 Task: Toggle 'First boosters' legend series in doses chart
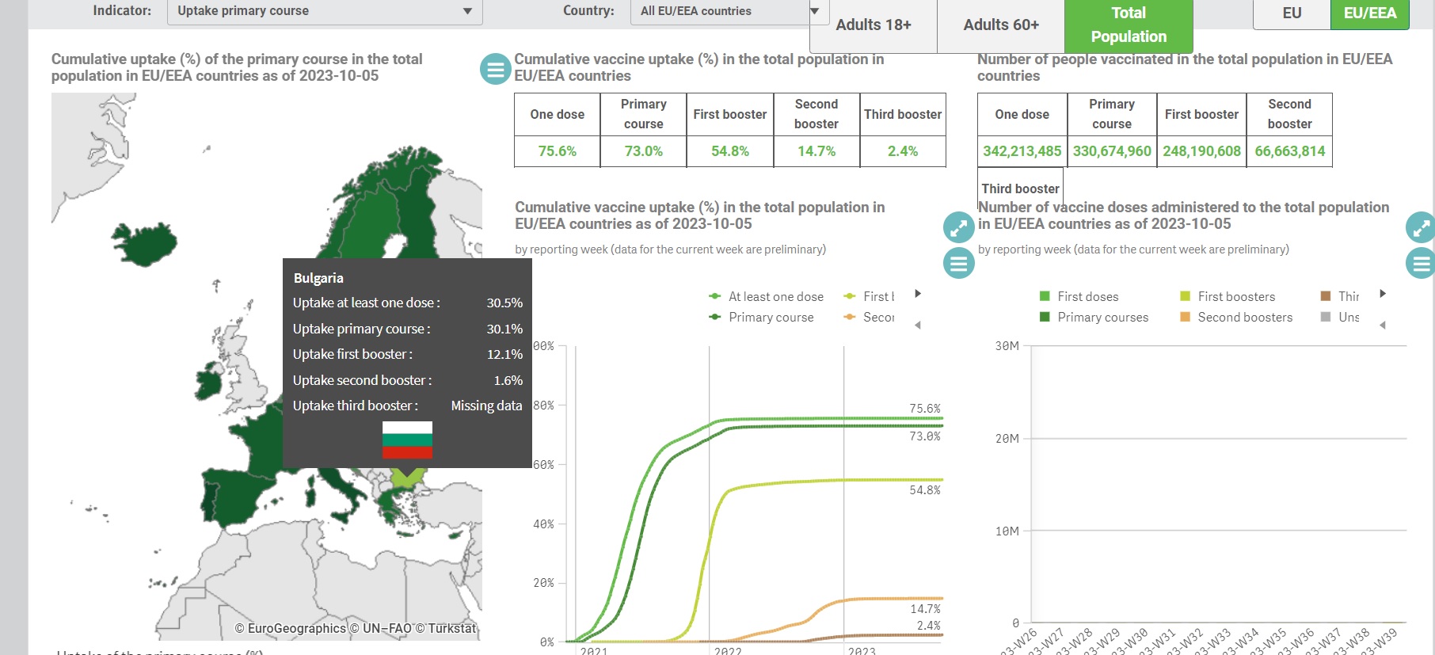coord(1228,297)
